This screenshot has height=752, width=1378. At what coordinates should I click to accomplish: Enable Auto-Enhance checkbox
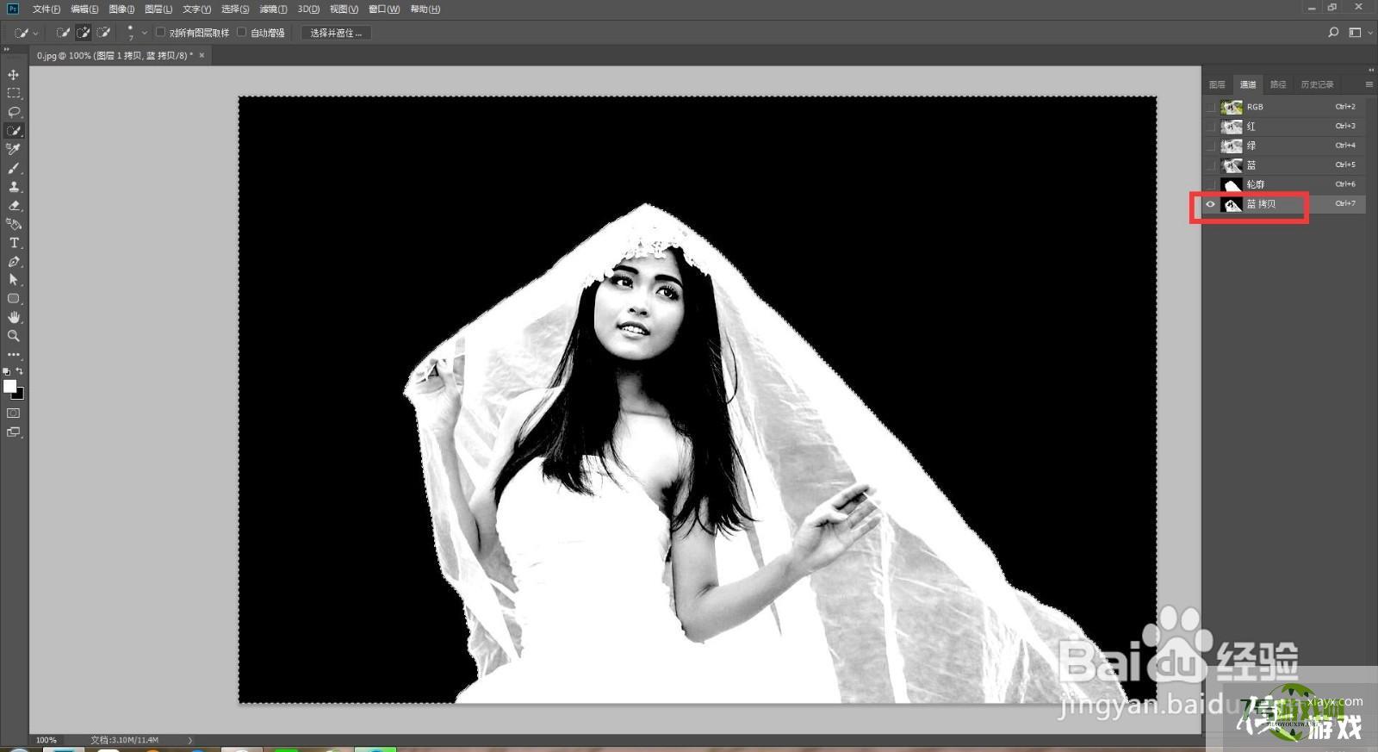coord(242,33)
